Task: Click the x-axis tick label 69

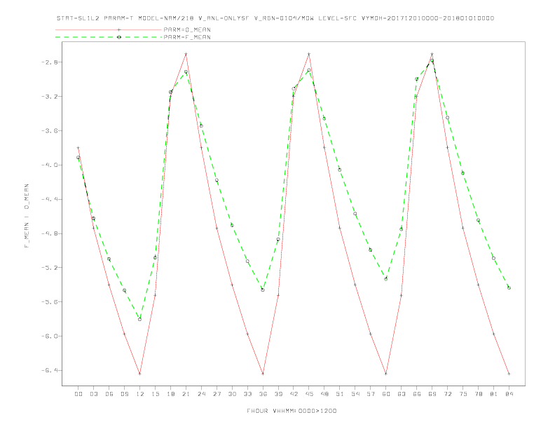Action: 432,394
